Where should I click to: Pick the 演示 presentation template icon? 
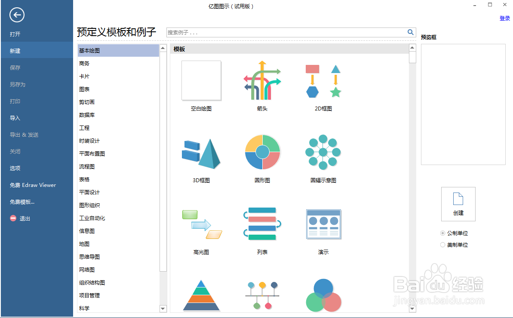pos(323,224)
